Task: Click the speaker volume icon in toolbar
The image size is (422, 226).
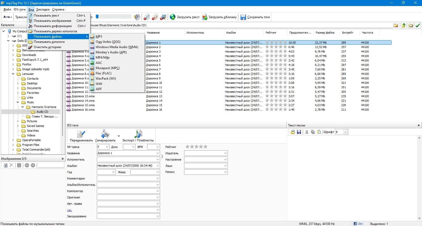Action: [137, 17]
